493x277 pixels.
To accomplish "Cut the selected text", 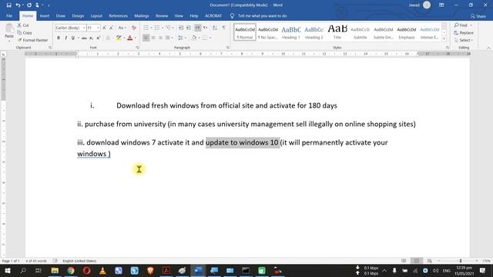I will point(23,25).
